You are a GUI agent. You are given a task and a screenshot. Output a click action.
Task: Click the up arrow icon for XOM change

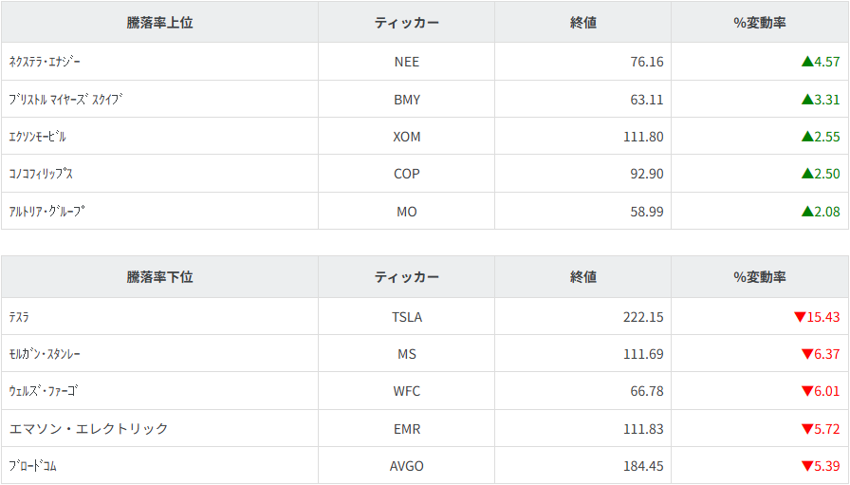807,137
